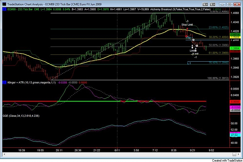Click the TradeStation Chart Analysis title bar icon

(4, 4)
